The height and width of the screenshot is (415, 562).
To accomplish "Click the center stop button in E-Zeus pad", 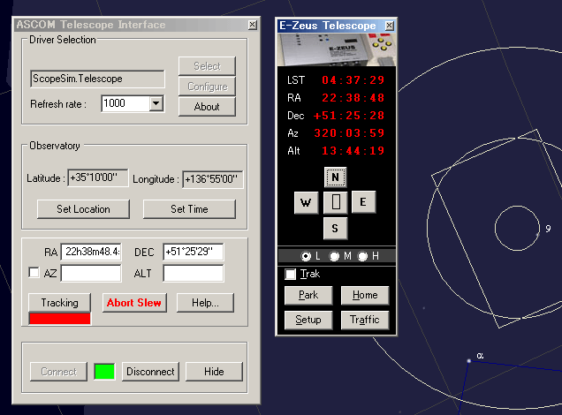I will pos(336,202).
